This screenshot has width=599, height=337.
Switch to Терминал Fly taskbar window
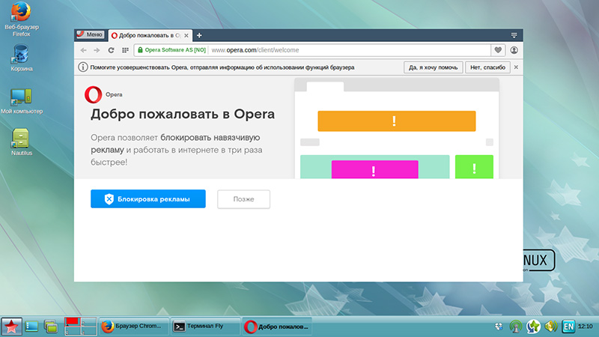205,327
